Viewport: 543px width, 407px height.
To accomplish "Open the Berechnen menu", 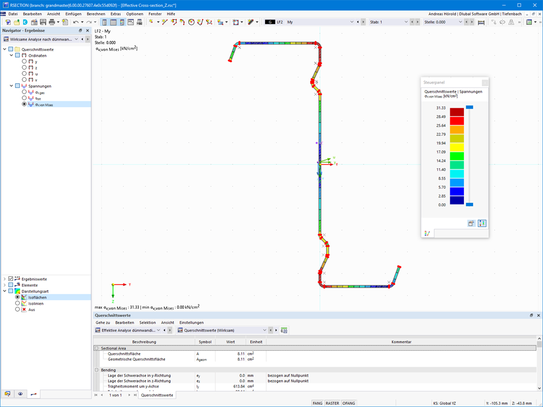I will pos(96,14).
